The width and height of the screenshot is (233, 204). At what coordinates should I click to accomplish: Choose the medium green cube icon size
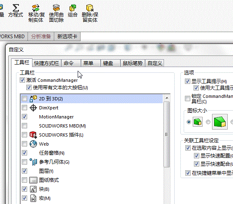pos(219,122)
